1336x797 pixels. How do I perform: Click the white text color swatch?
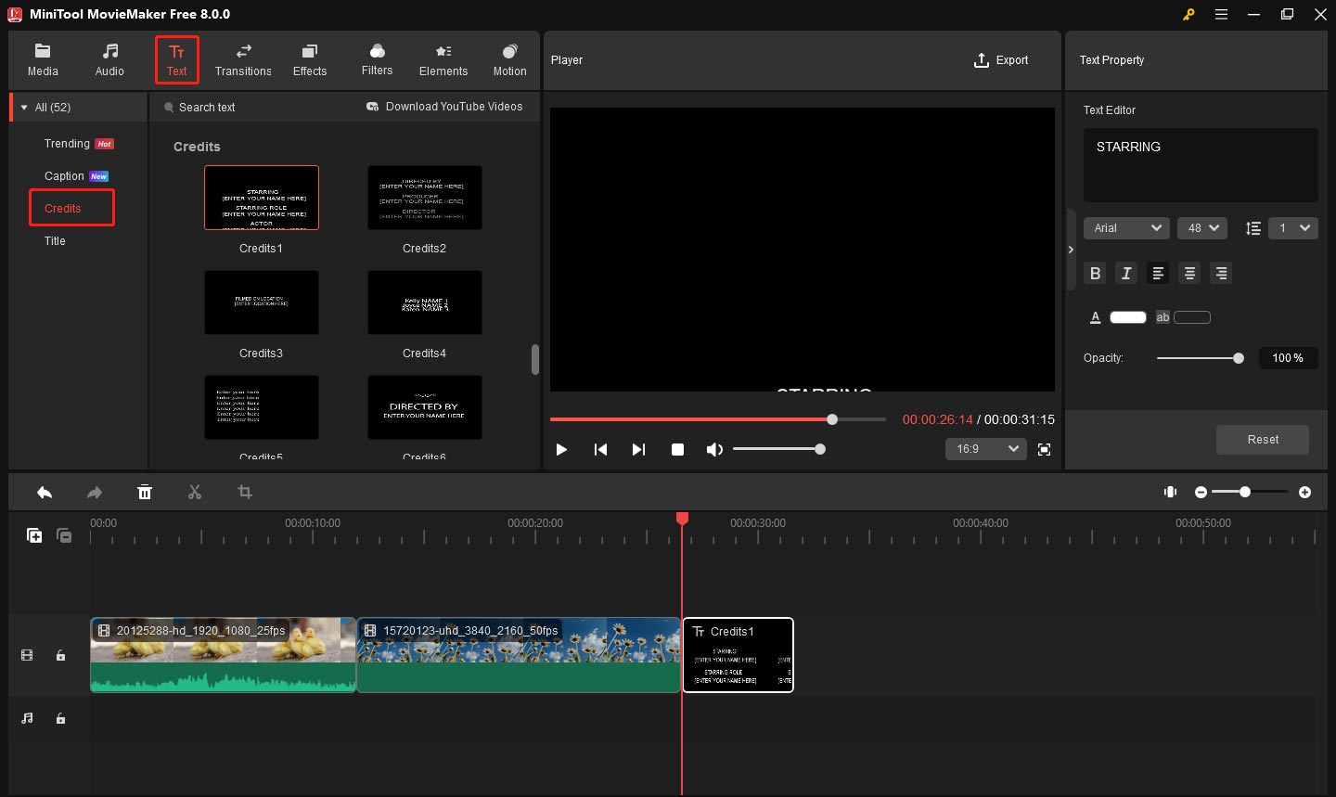tap(1128, 317)
